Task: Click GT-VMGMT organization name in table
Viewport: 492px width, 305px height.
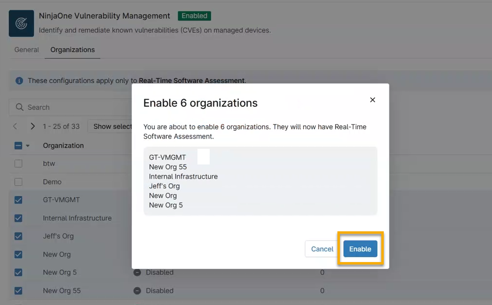Action: (x=61, y=200)
